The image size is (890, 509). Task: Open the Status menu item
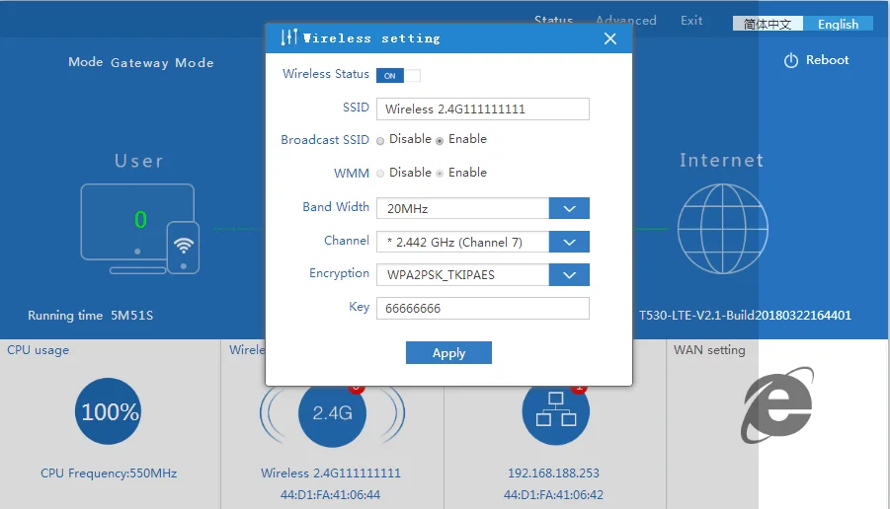553,20
